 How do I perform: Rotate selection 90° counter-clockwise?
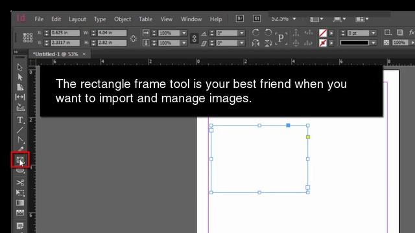click(268, 32)
